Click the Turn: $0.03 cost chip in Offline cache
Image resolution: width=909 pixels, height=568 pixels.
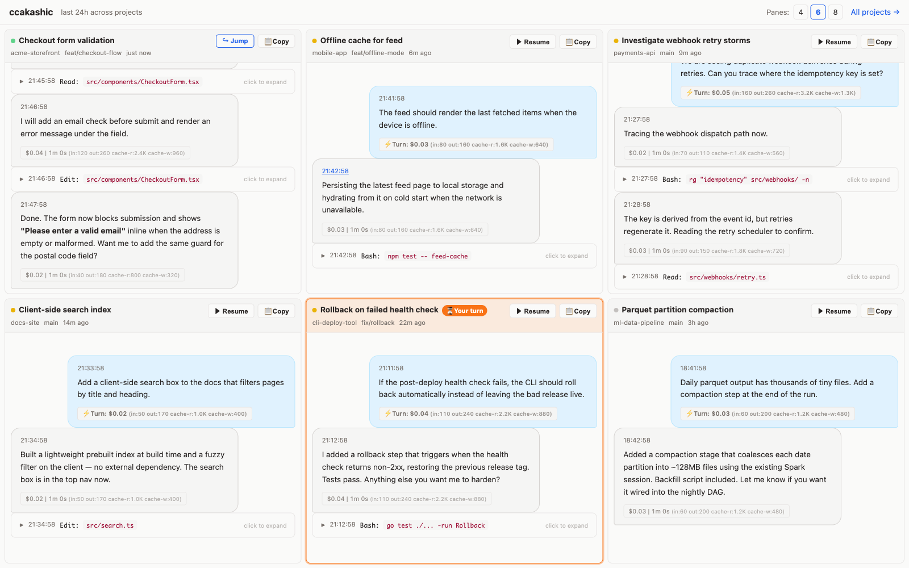click(466, 144)
